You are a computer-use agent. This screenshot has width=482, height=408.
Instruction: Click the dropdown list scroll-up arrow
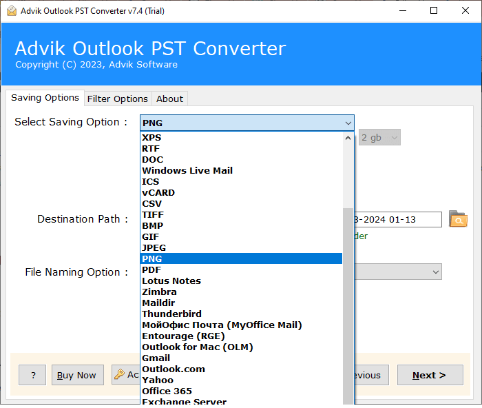coord(348,138)
